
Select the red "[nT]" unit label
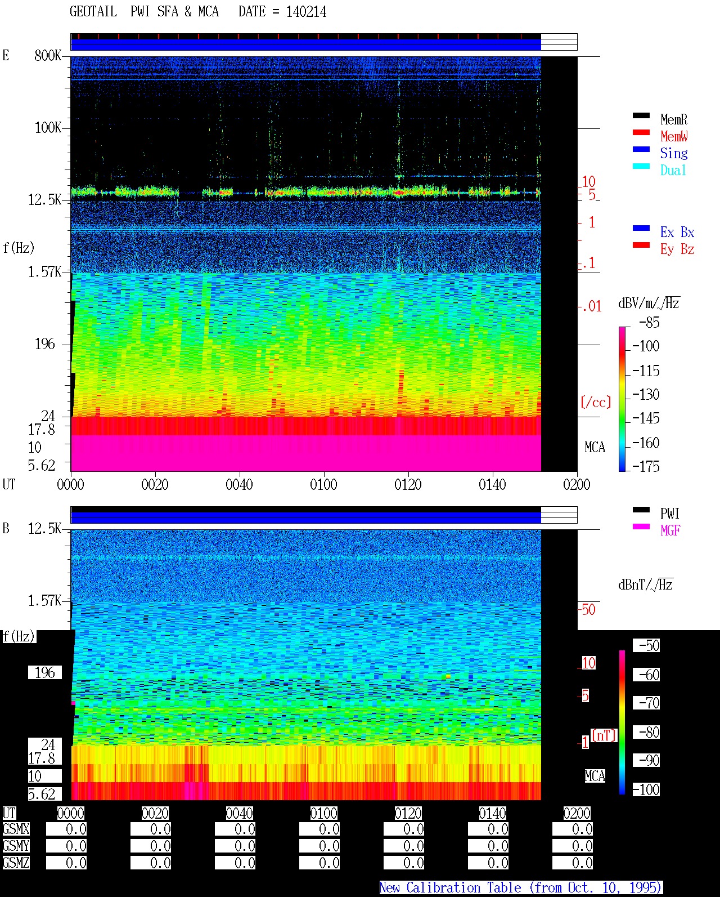coord(604,735)
